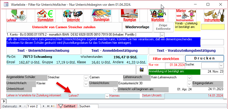Click the Einzelunterricht 30 value
The width and height of the screenshot is (228, 109).
click(x=130, y=83)
